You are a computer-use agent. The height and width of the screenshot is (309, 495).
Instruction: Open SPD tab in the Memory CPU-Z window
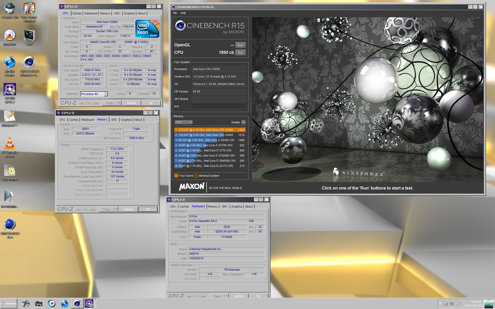pyautogui.click(x=114, y=120)
